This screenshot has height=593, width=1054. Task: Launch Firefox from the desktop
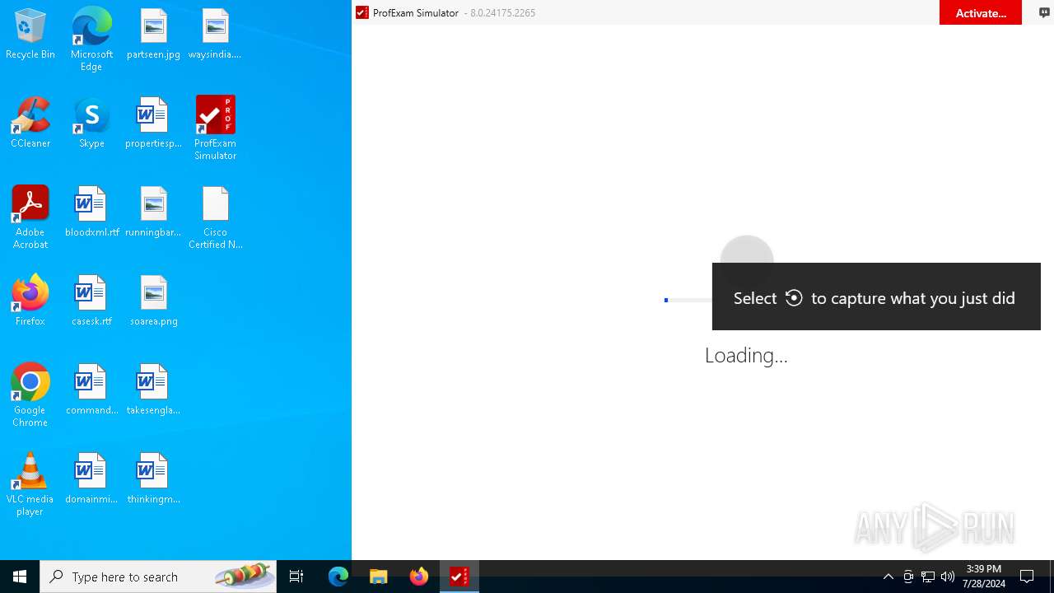pyautogui.click(x=30, y=301)
